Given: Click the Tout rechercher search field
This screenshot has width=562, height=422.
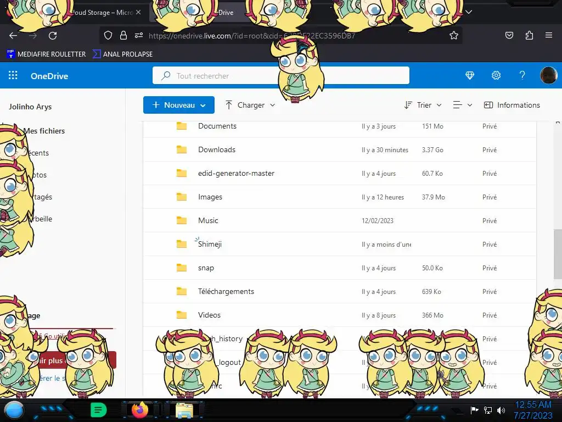Looking at the screenshot, I should [280, 75].
